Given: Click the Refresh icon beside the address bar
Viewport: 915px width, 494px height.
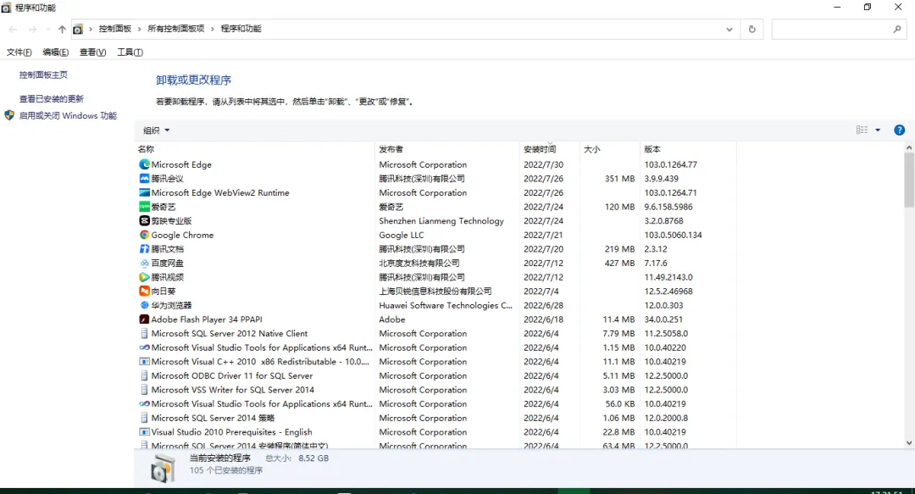Looking at the screenshot, I should [751, 28].
